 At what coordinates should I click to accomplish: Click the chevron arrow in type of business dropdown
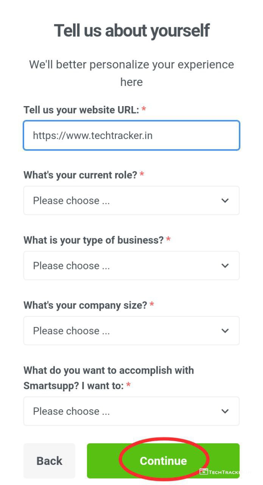pyautogui.click(x=225, y=266)
